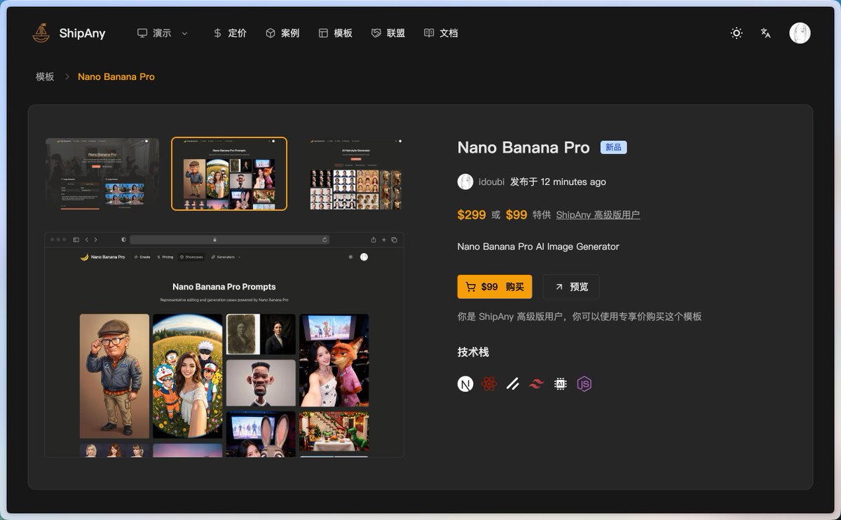Click the 联盟 menu item
This screenshot has height=520, width=841.
click(388, 32)
